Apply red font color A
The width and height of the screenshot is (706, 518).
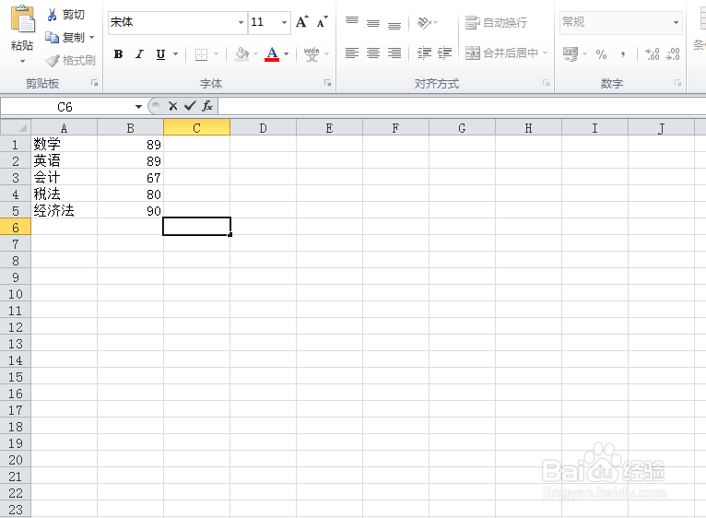272,54
